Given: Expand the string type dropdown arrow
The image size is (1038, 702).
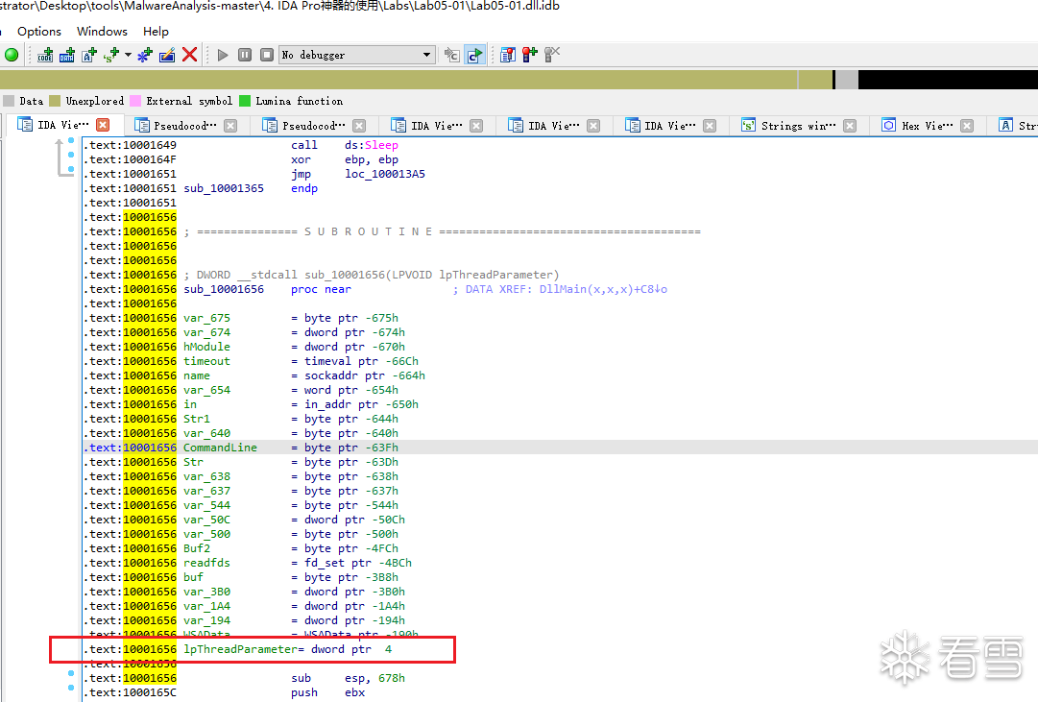Looking at the screenshot, I should (x=128, y=55).
